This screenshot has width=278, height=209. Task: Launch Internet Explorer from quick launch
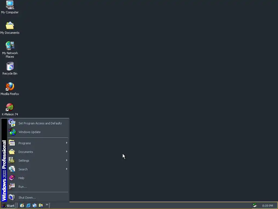pyautogui.click(x=28, y=205)
